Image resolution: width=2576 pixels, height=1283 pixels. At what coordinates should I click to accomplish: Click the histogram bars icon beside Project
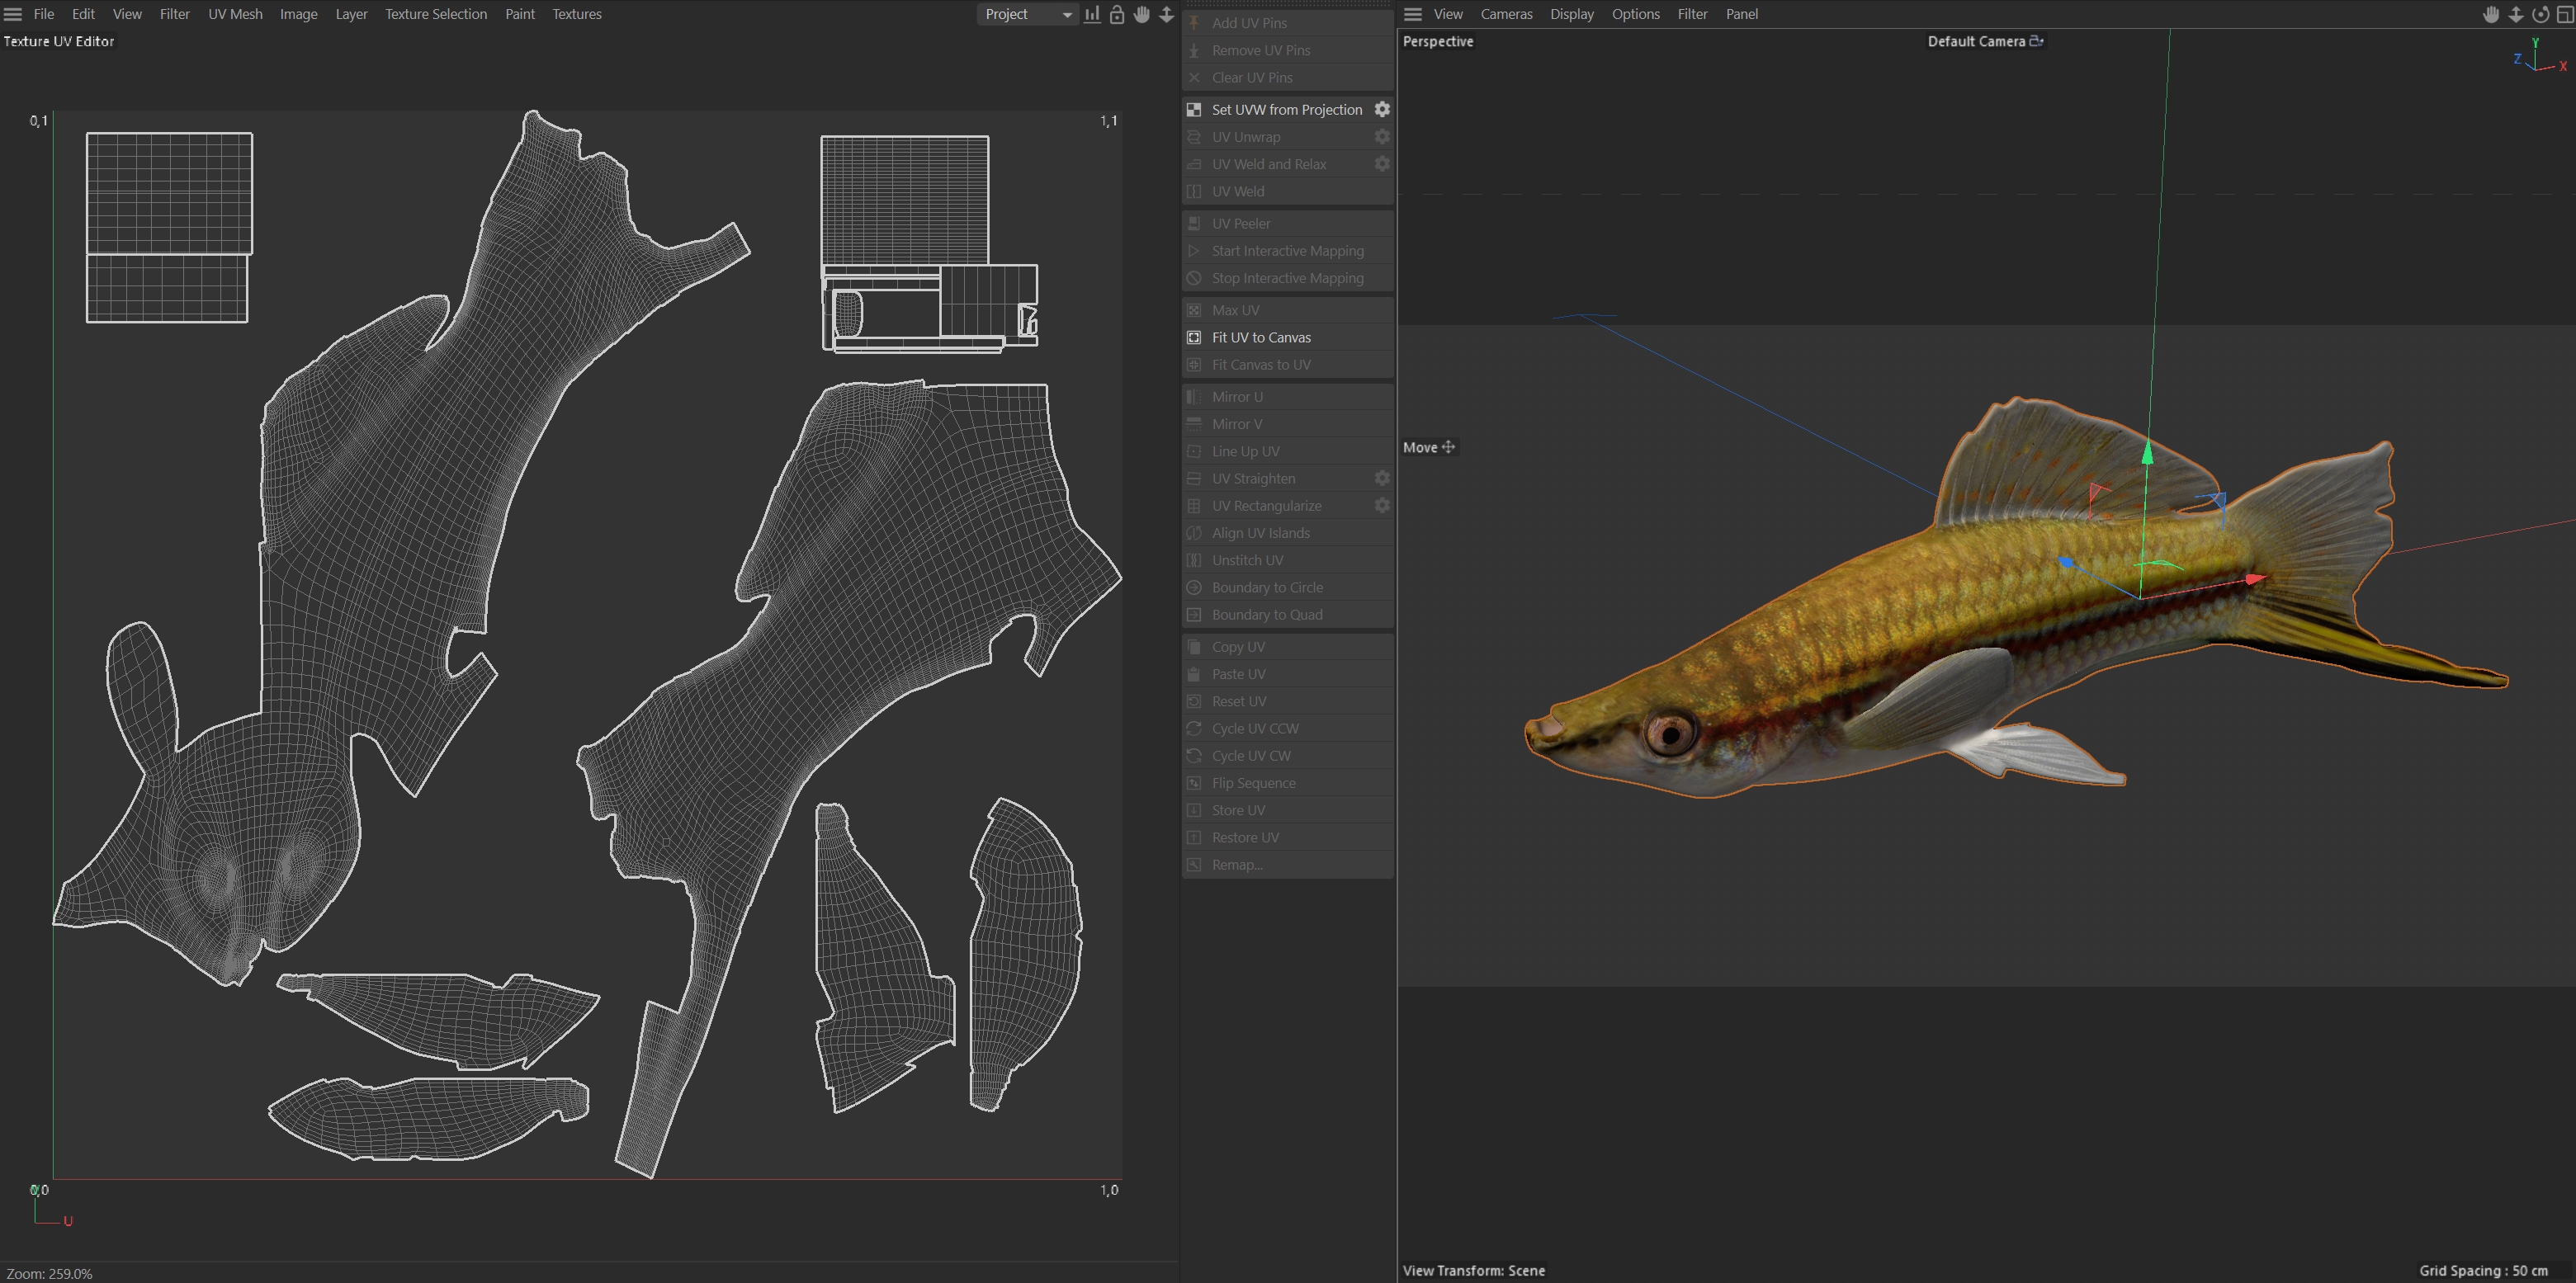(x=1092, y=14)
